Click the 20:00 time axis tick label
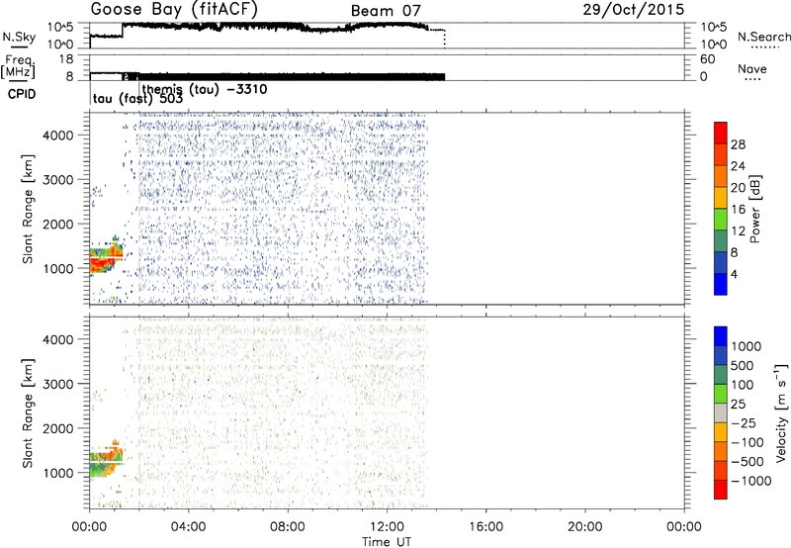 584,527
